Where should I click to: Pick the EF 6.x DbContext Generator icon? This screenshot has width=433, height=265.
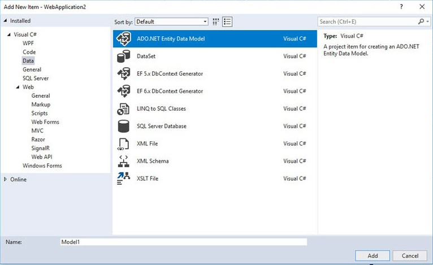[x=123, y=92]
